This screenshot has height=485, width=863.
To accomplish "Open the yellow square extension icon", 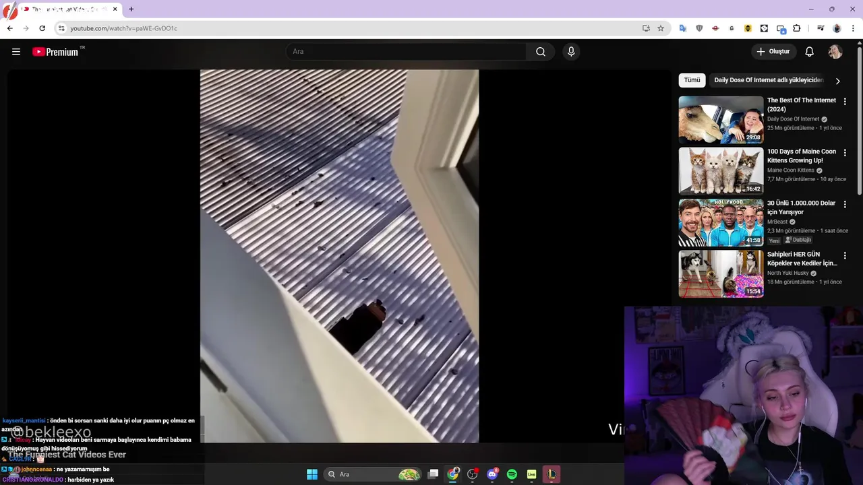I will pos(748,28).
